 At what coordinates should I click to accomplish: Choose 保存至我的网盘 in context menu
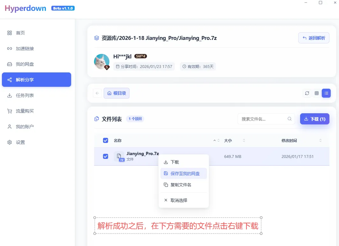coord(184,174)
